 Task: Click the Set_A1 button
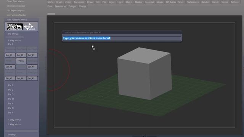10,55
